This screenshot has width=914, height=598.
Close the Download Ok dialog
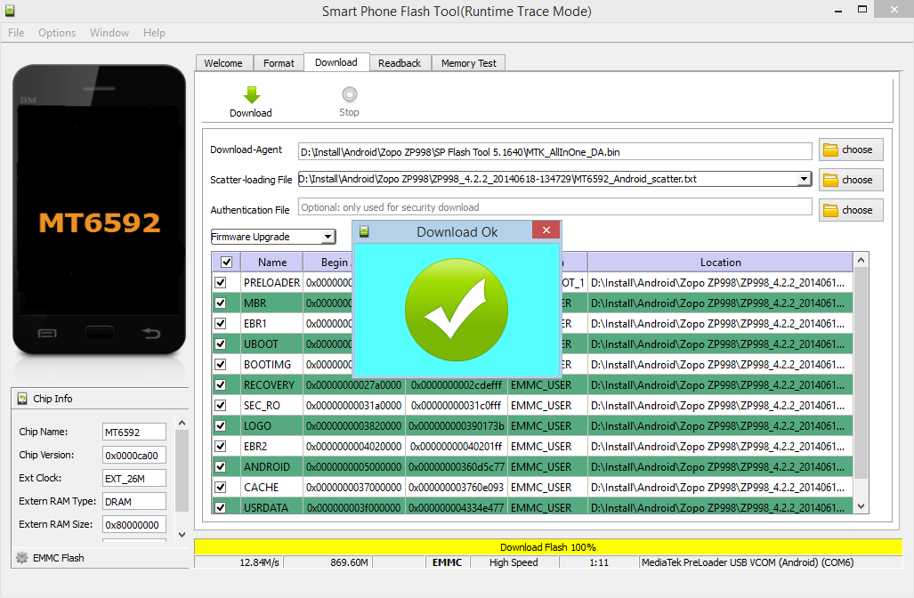pyautogui.click(x=546, y=230)
